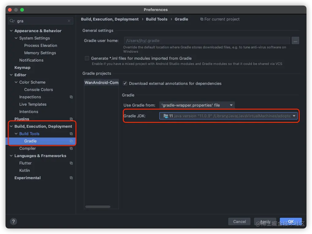Click the project-level icon next to Compiler
Screen dimensions: 312x234
click(x=71, y=148)
